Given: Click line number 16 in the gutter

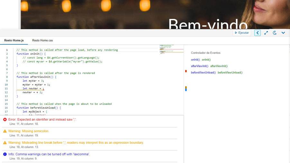Looking at the screenshot, I should click(x=6, y=108).
